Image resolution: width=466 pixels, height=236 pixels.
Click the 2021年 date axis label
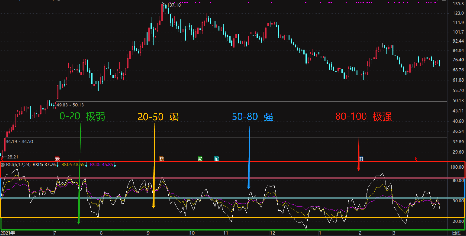[8, 233]
